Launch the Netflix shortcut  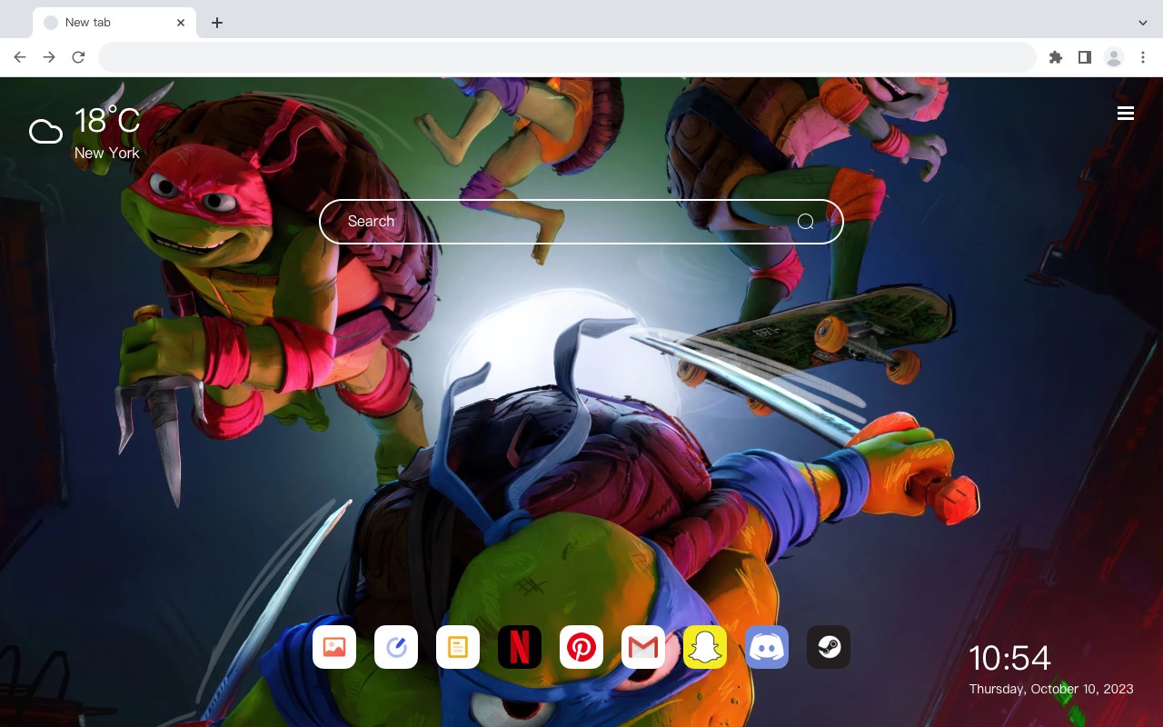(x=520, y=647)
